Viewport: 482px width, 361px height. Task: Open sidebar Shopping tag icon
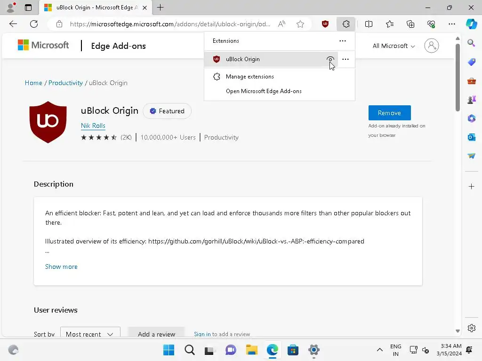click(471, 62)
